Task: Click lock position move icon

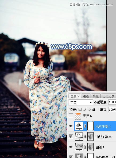Action: (89, 109)
